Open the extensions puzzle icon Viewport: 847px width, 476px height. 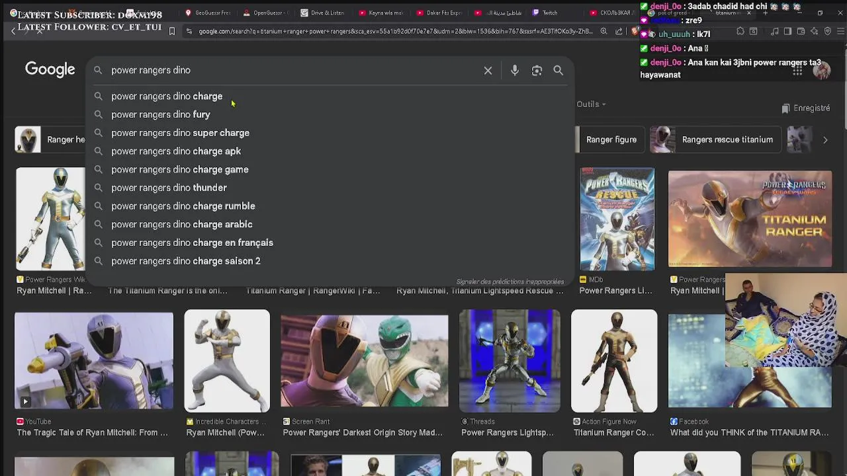click(740, 31)
